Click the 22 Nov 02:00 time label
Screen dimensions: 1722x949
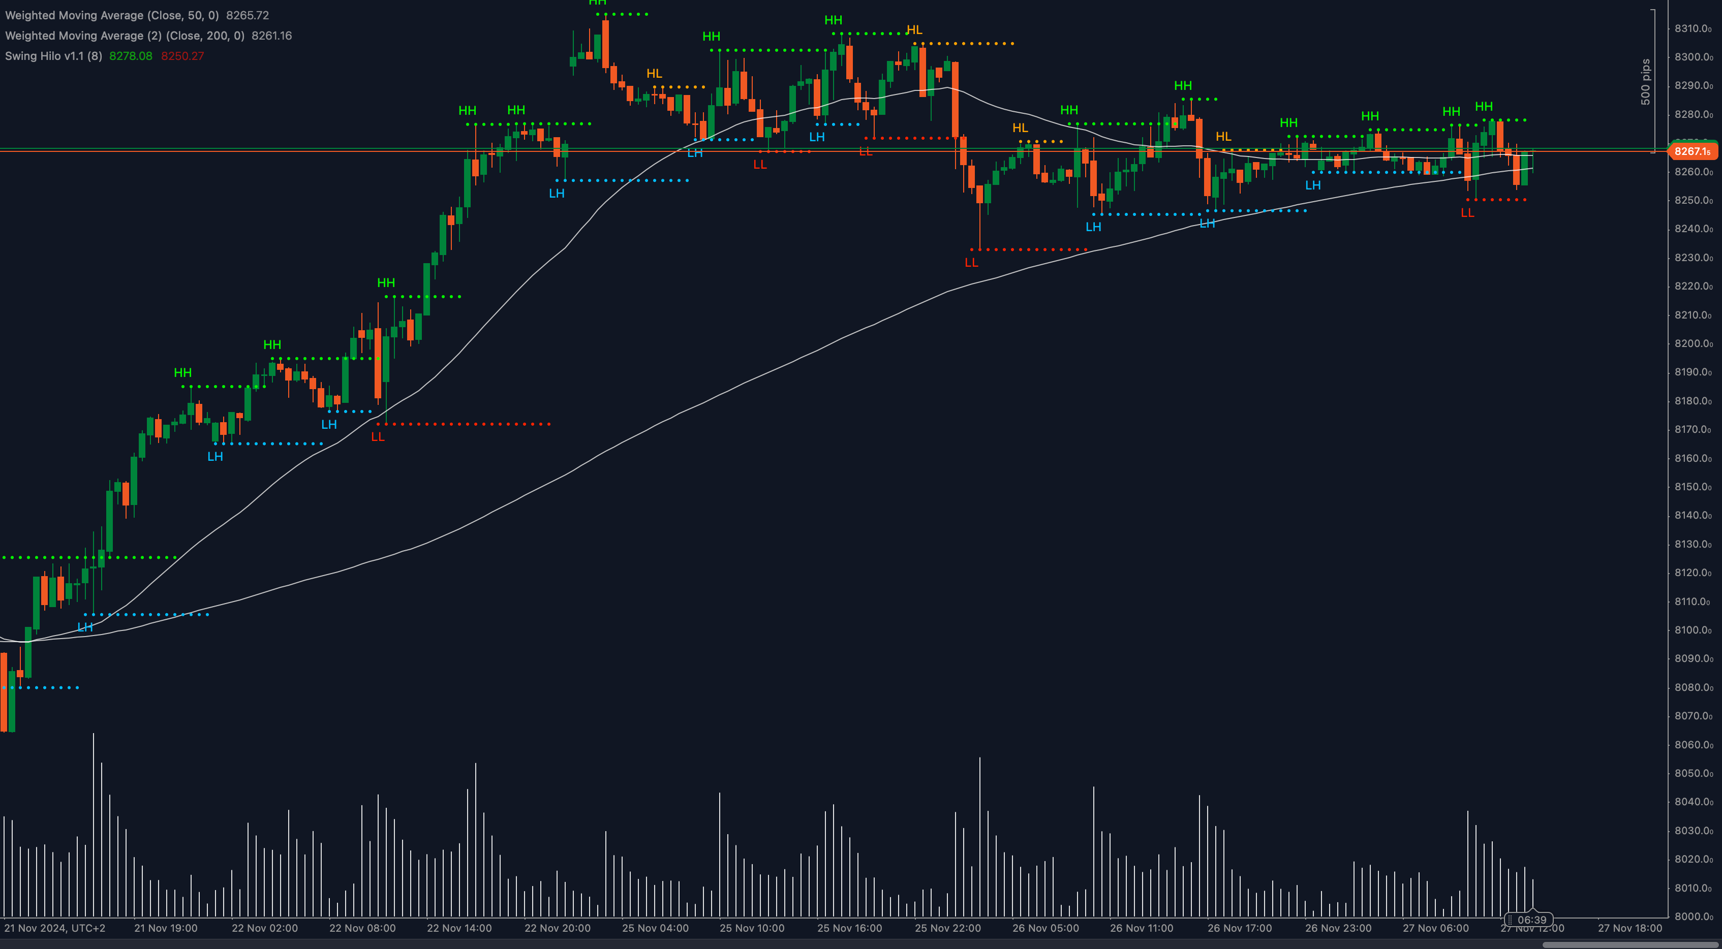pyautogui.click(x=265, y=928)
